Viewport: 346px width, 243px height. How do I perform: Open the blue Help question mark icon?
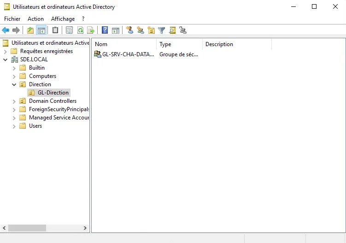(105, 30)
